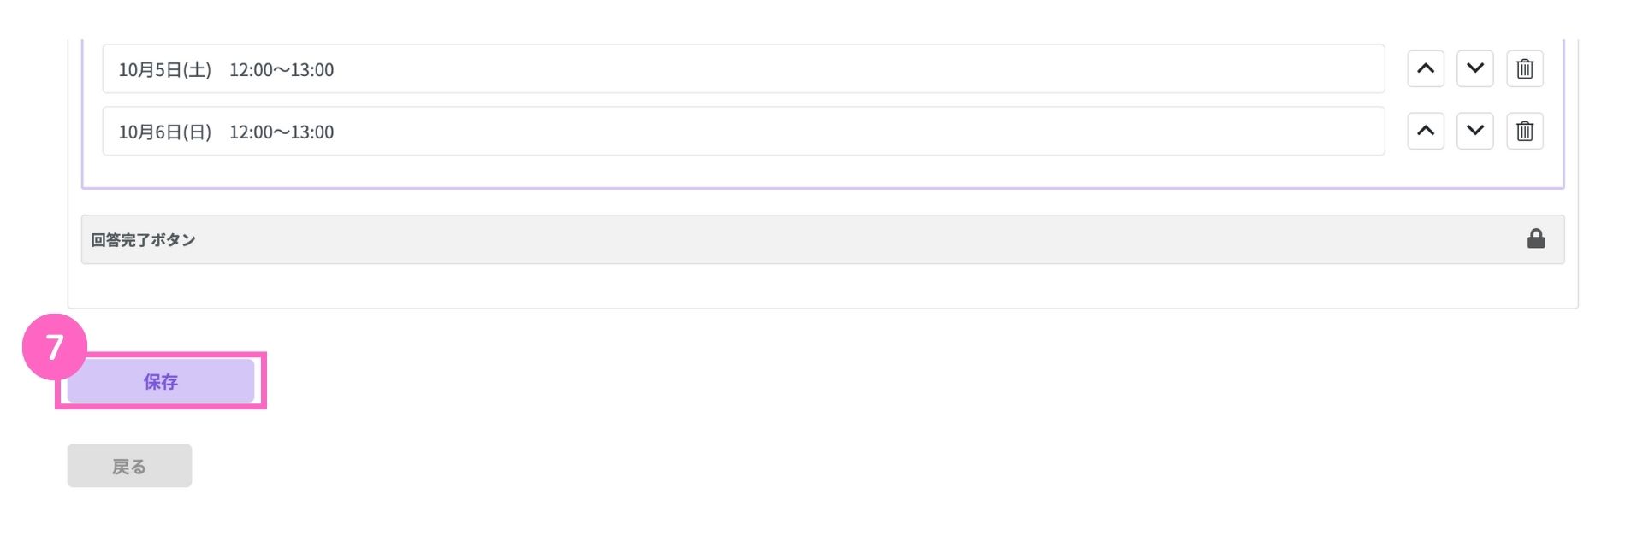Image resolution: width=1643 pixels, height=547 pixels.
Task: Move the 10月6日(日) option down
Action: pyautogui.click(x=1475, y=131)
